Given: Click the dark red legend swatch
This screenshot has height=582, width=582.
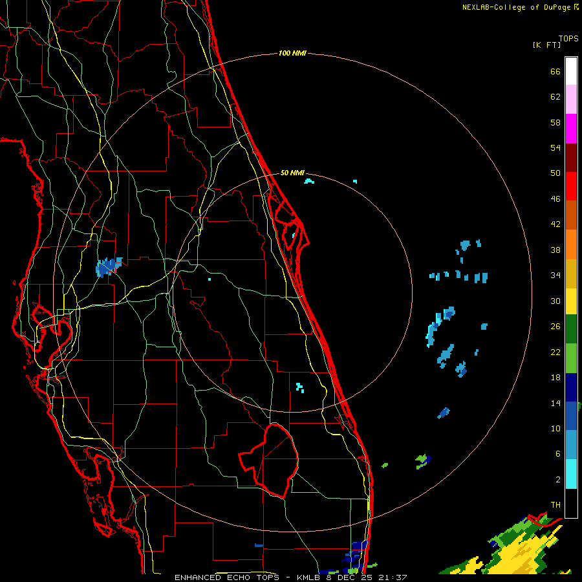Looking at the screenshot, I should (x=571, y=158).
